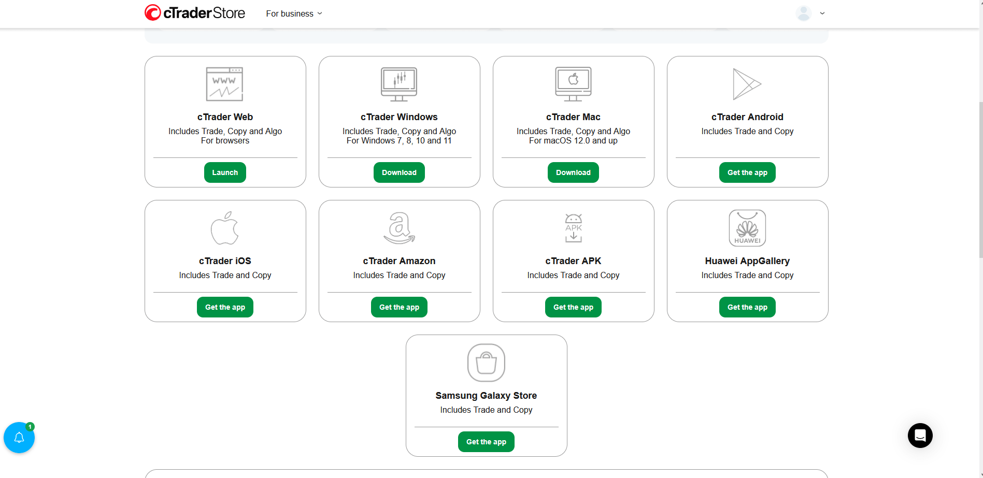
Task: Click the cTrader Web browser icon
Action: (x=224, y=84)
